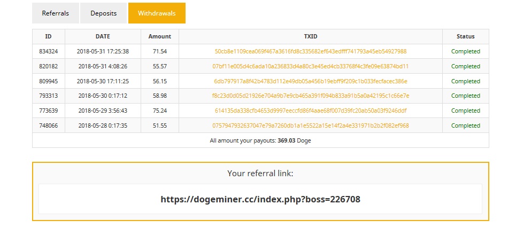
Task: Click the TXID column header
Action: [x=310, y=36]
